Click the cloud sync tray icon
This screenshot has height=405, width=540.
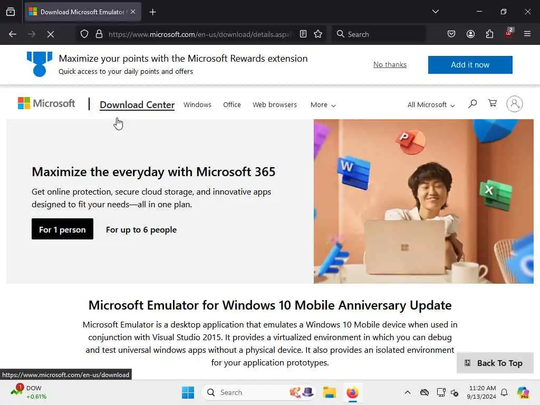tap(425, 392)
